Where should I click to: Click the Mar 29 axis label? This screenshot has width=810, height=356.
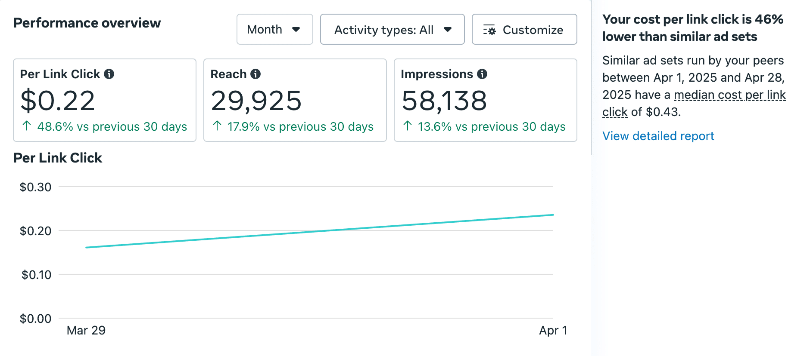click(86, 330)
